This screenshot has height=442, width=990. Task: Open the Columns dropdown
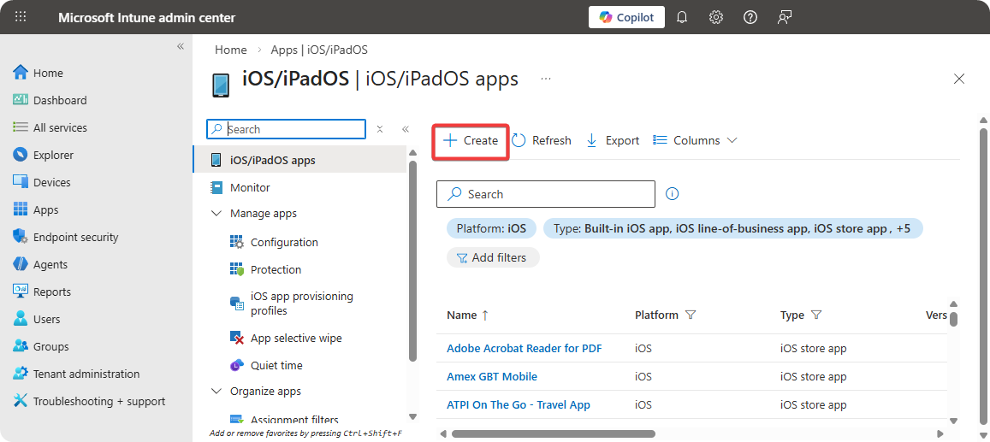point(695,140)
